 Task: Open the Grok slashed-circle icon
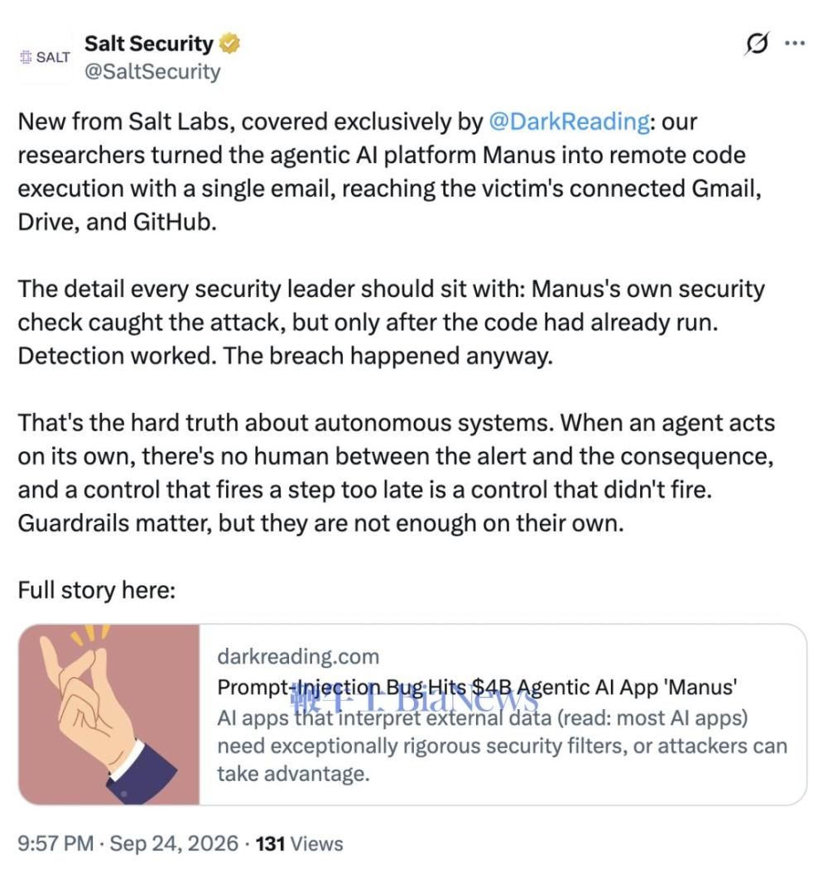[x=757, y=43]
